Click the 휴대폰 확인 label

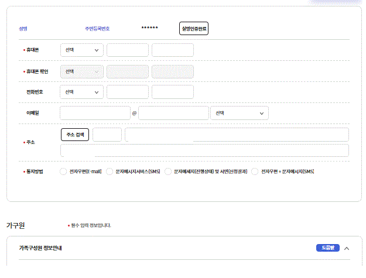pyautogui.click(x=37, y=71)
